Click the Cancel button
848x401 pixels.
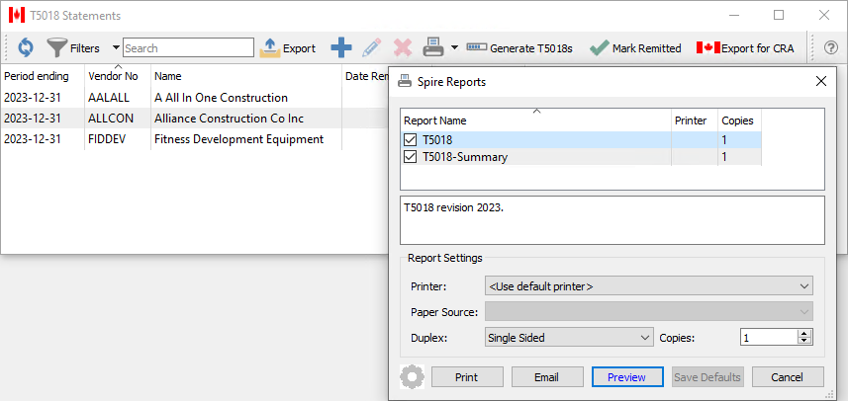pyautogui.click(x=788, y=377)
